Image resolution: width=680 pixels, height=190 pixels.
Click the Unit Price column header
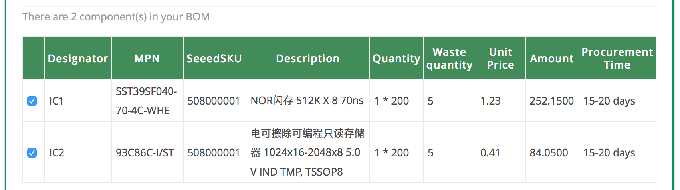(501, 58)
